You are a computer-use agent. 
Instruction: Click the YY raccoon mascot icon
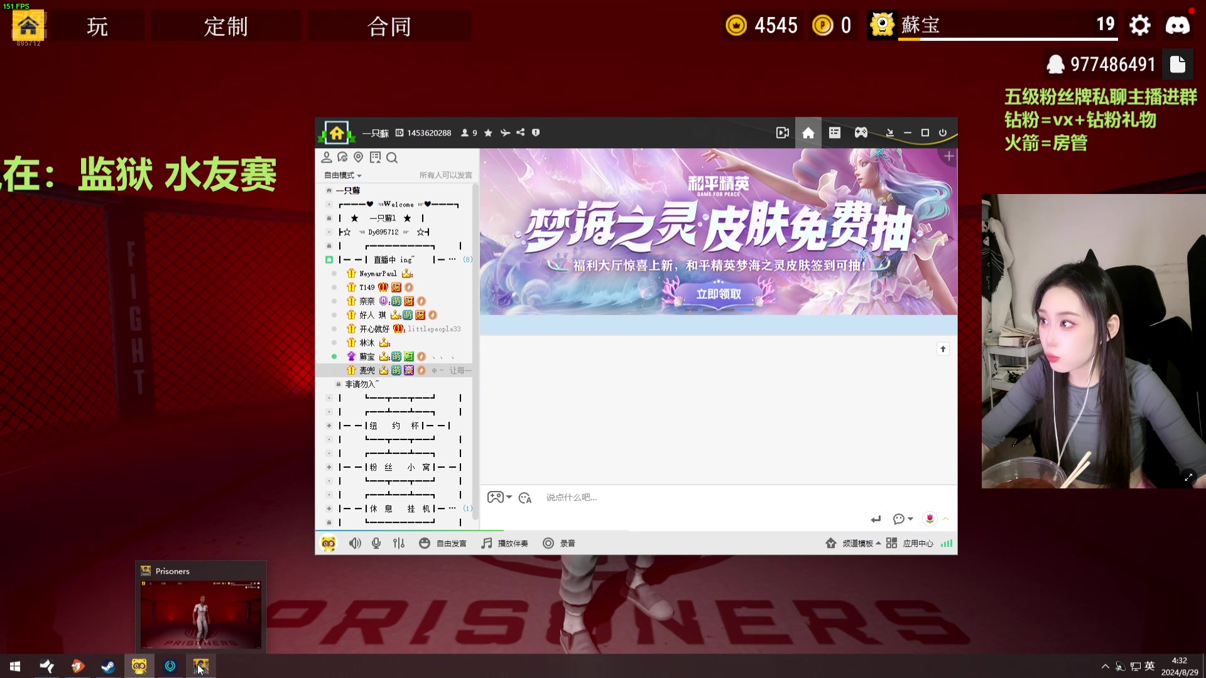point(329,543)
